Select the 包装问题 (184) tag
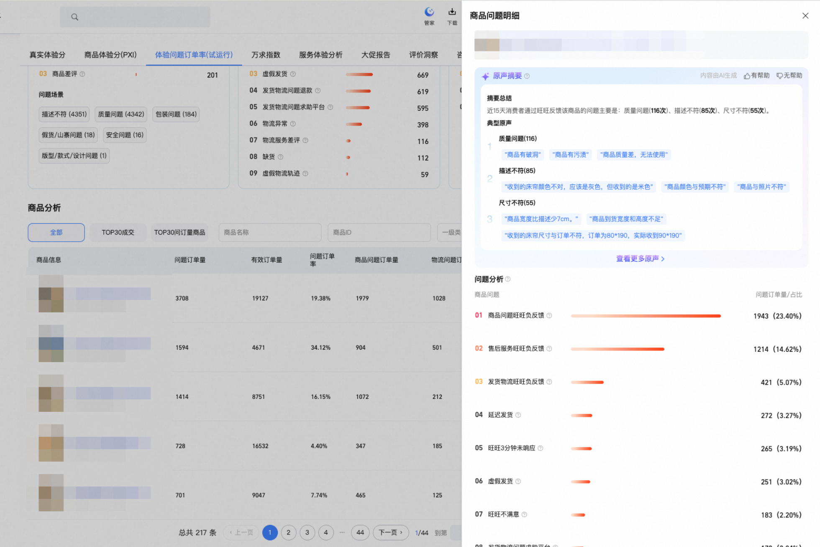This screenshot has width=820, height=547. click(x=176, y=114)
